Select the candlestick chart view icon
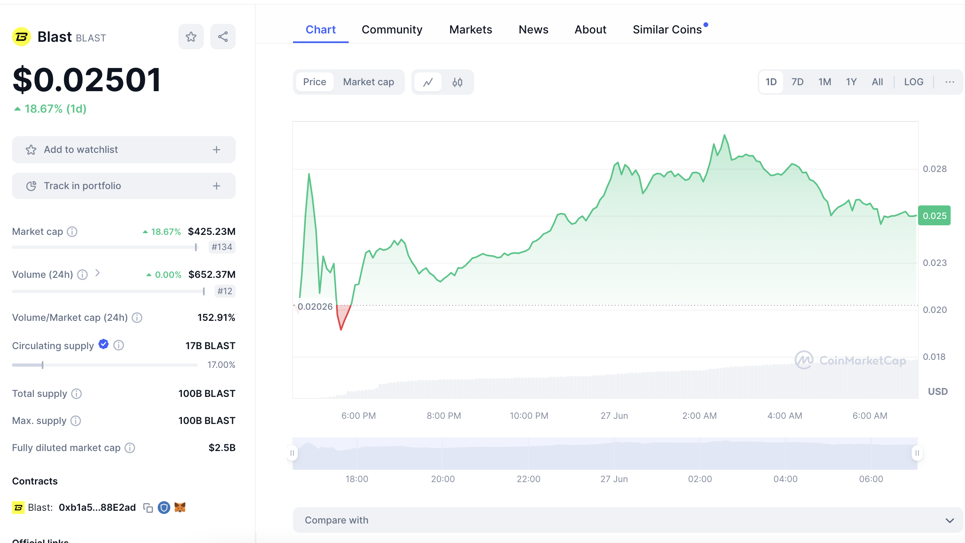Viewport: 965px width, 543px height. point(457,82)
